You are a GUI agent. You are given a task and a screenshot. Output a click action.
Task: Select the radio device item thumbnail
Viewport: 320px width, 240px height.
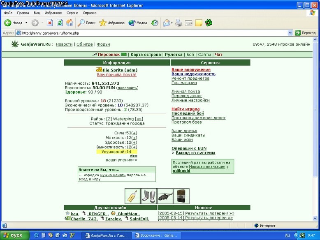[181, 196]
